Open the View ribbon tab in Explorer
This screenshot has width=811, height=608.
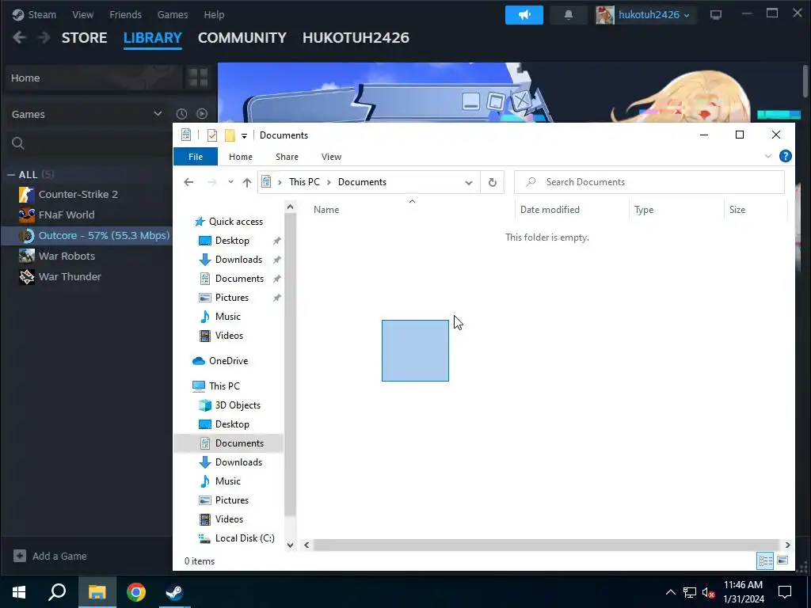click(x=331, y=157)
